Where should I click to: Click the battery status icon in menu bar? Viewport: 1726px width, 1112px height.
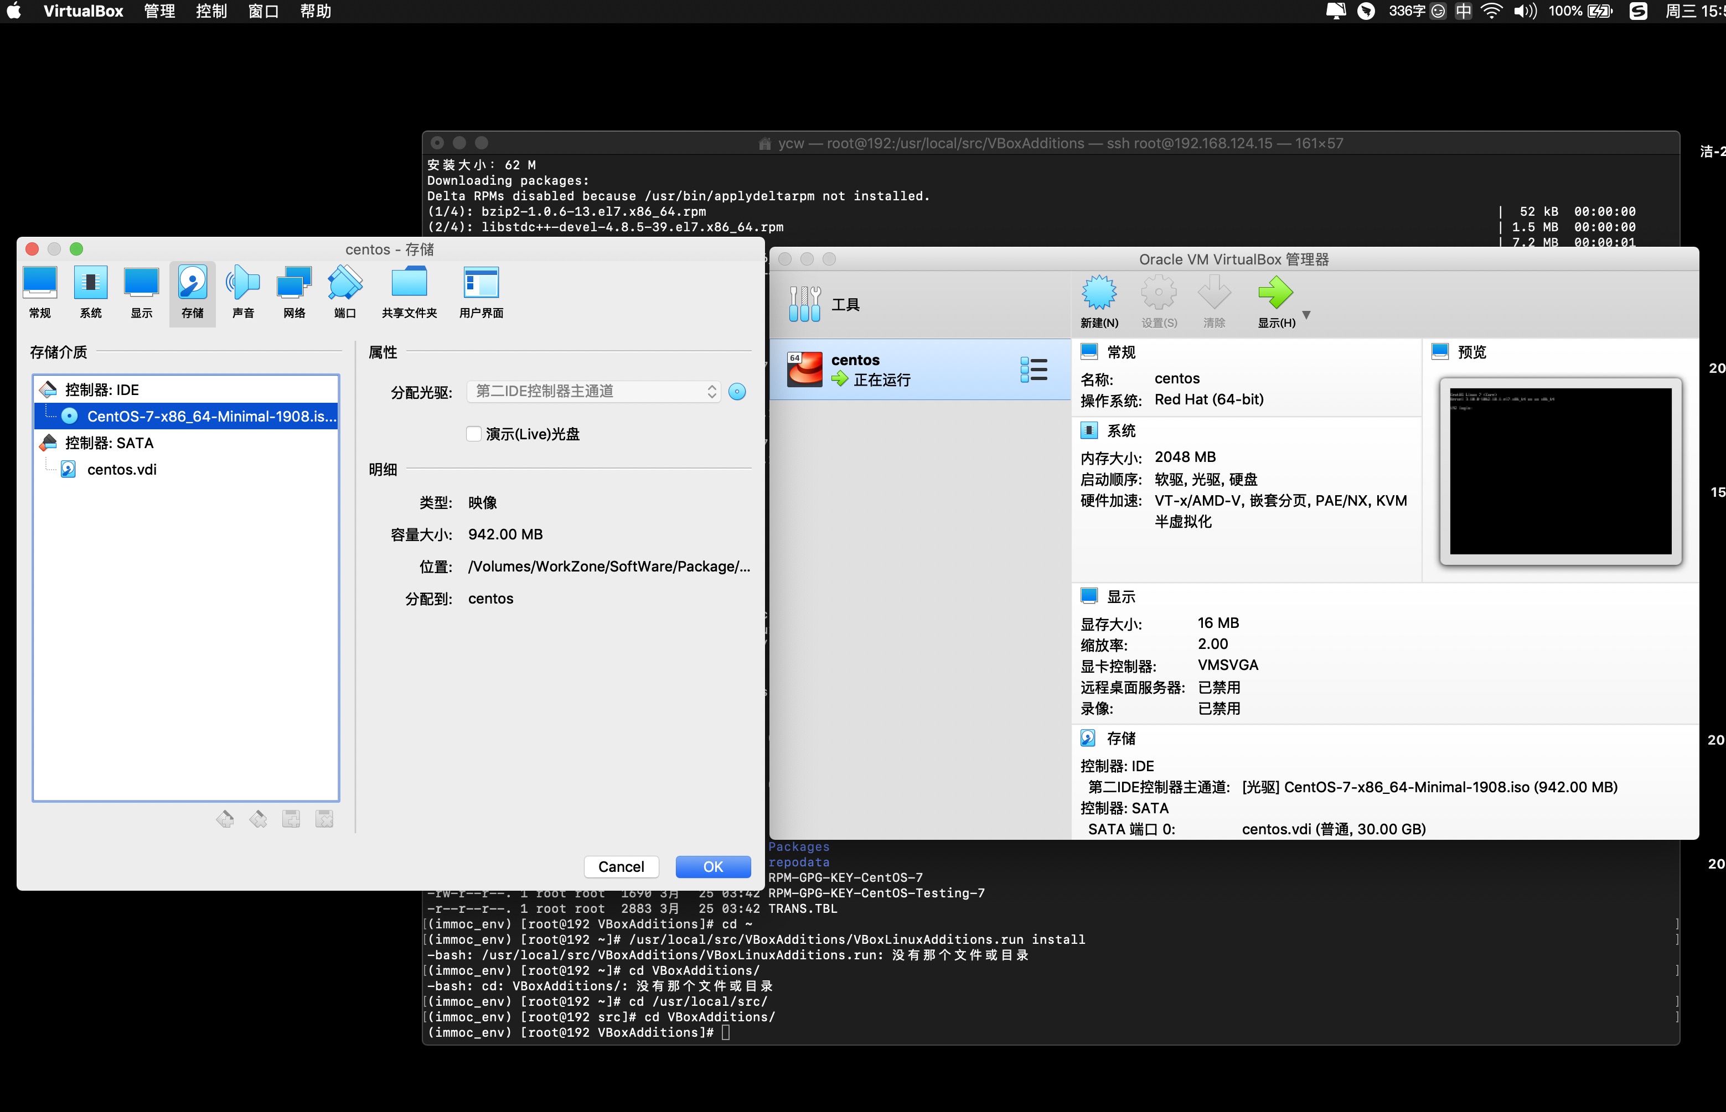coord(1601,11)
